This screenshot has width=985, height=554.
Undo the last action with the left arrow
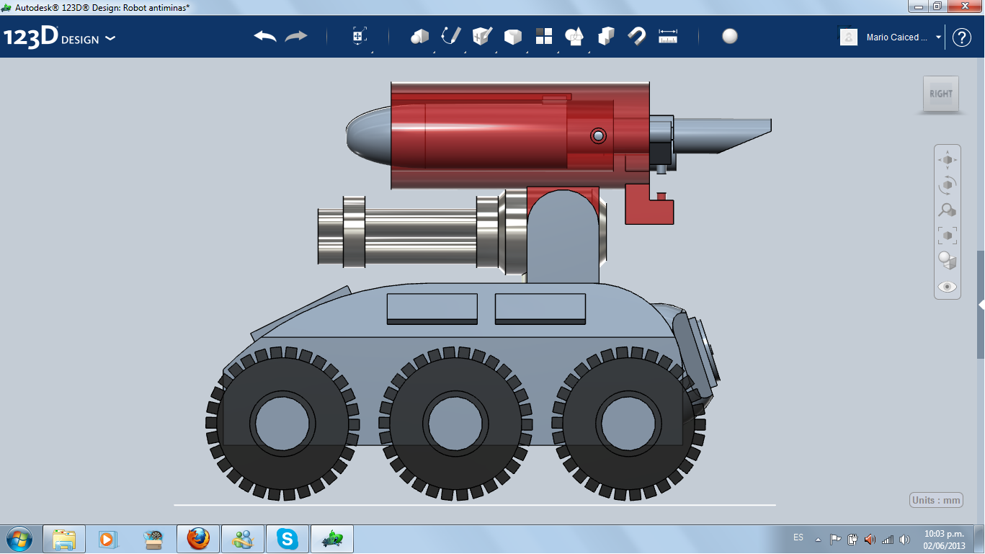(265, 37)
